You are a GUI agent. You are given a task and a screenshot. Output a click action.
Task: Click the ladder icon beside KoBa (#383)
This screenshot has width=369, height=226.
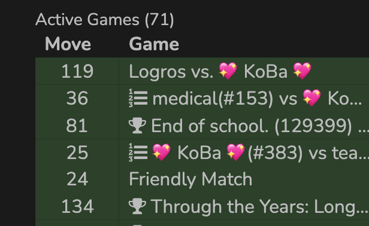pos(138,152)
